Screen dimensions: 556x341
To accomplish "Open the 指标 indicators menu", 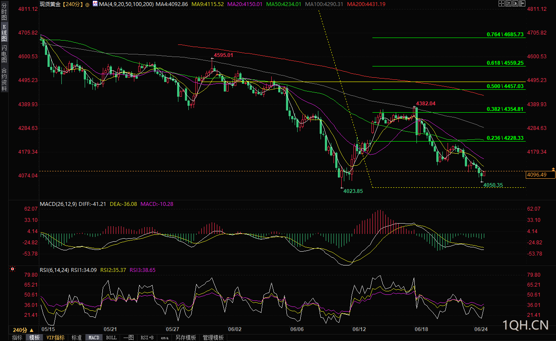I will coord(17,338).
